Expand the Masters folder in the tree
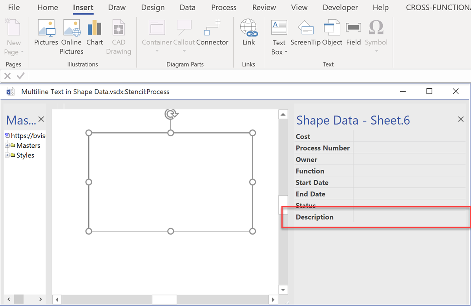Screen dimensions: 471x306 click(7, 145)
